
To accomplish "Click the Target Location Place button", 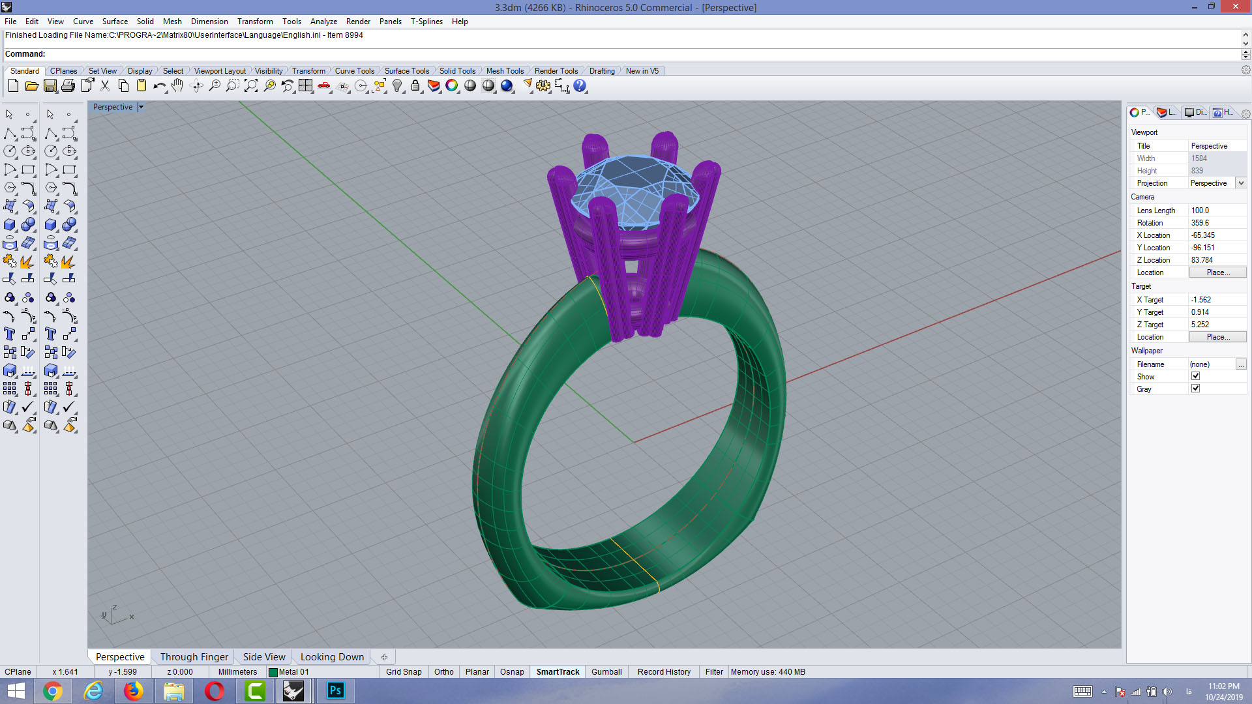I will point(1217,337).
